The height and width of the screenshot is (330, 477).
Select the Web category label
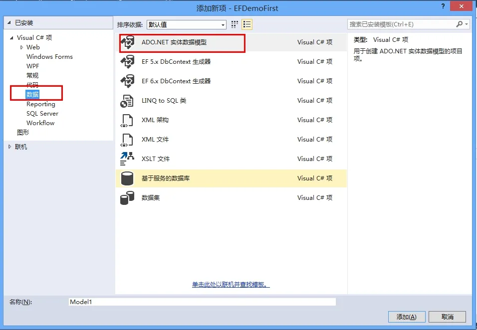tap(33, 47)
